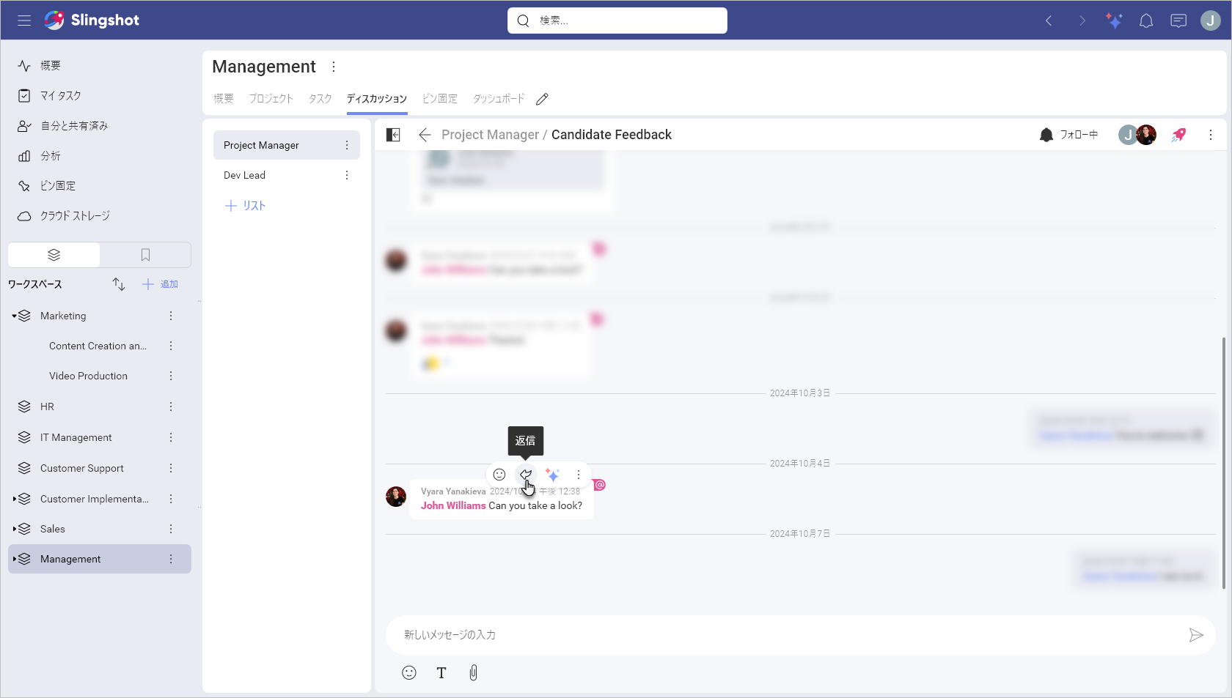Open the notifications bell

[1146, 21]
